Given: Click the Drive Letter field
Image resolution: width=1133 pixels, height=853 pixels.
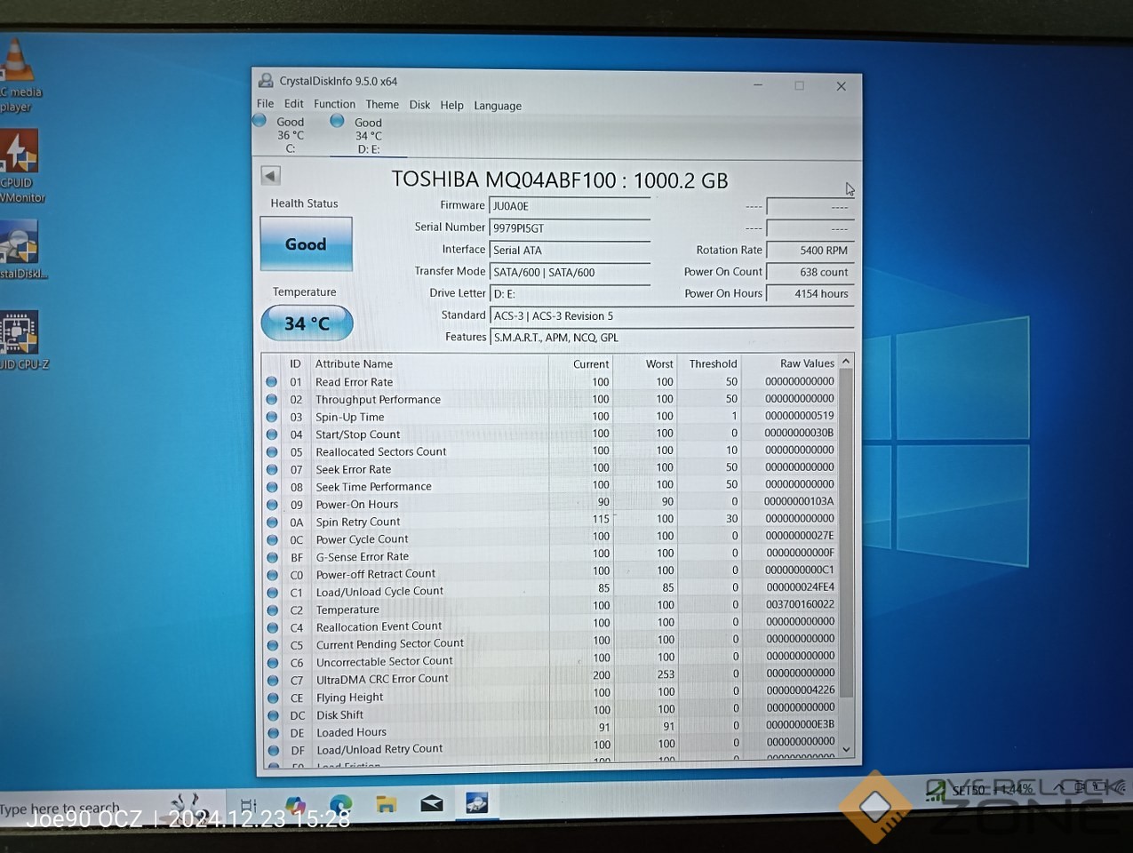Looking at the screenshot, I should click(x=570, y=294).
